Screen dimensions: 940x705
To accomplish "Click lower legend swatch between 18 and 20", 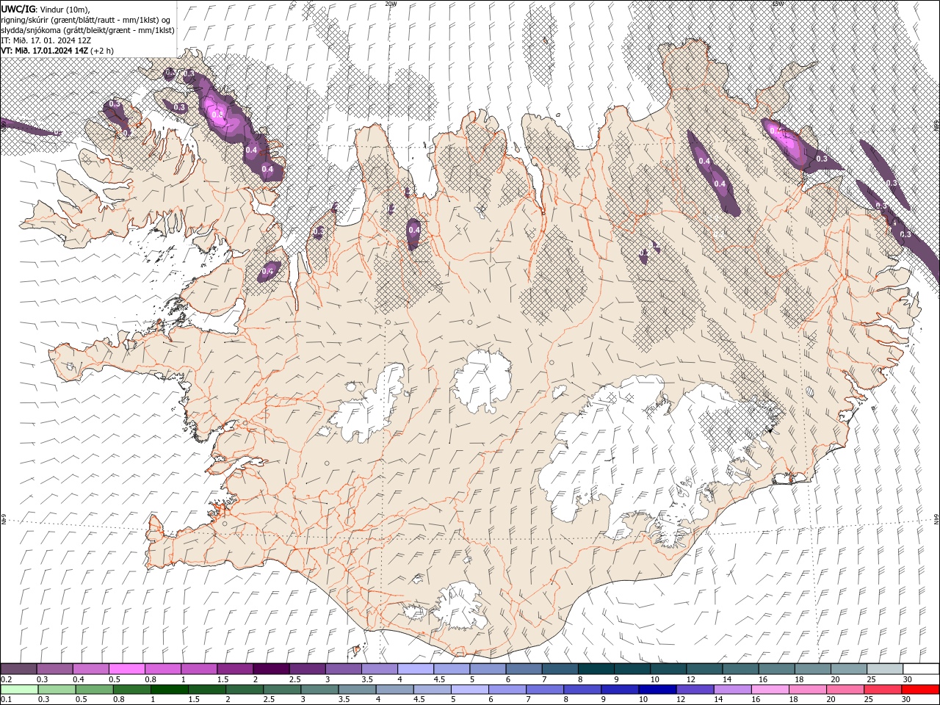I will (806, 690).
